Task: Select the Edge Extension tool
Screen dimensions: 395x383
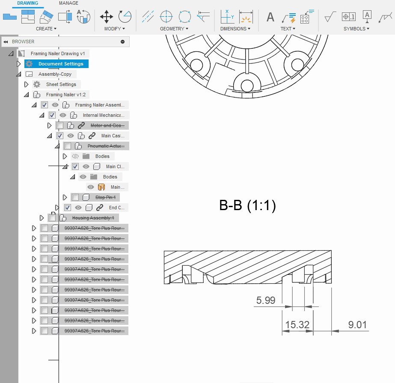Action: (203, 17)
